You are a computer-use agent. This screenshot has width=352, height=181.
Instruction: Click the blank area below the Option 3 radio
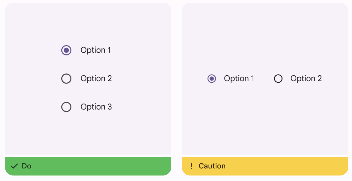[88, 133]
